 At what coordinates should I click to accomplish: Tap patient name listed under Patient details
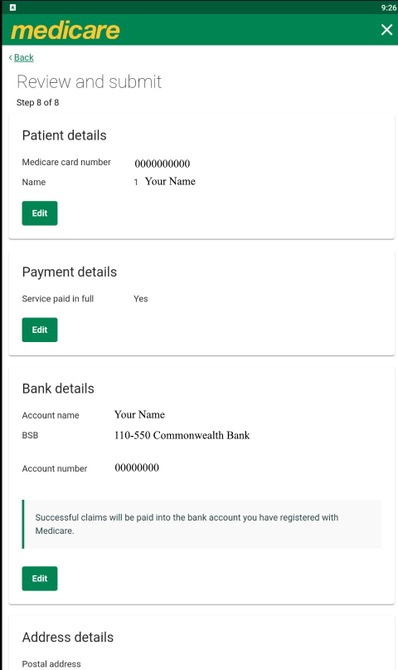170,182
